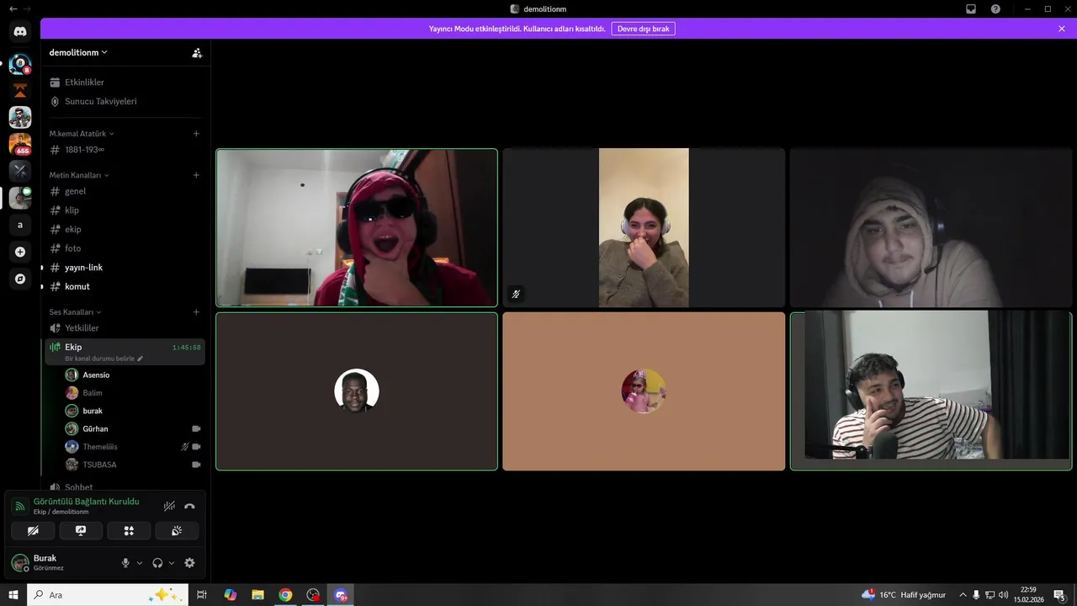1077x606 pixels.
Task: Open microphone input options arrow
Action: pos(140,563)
